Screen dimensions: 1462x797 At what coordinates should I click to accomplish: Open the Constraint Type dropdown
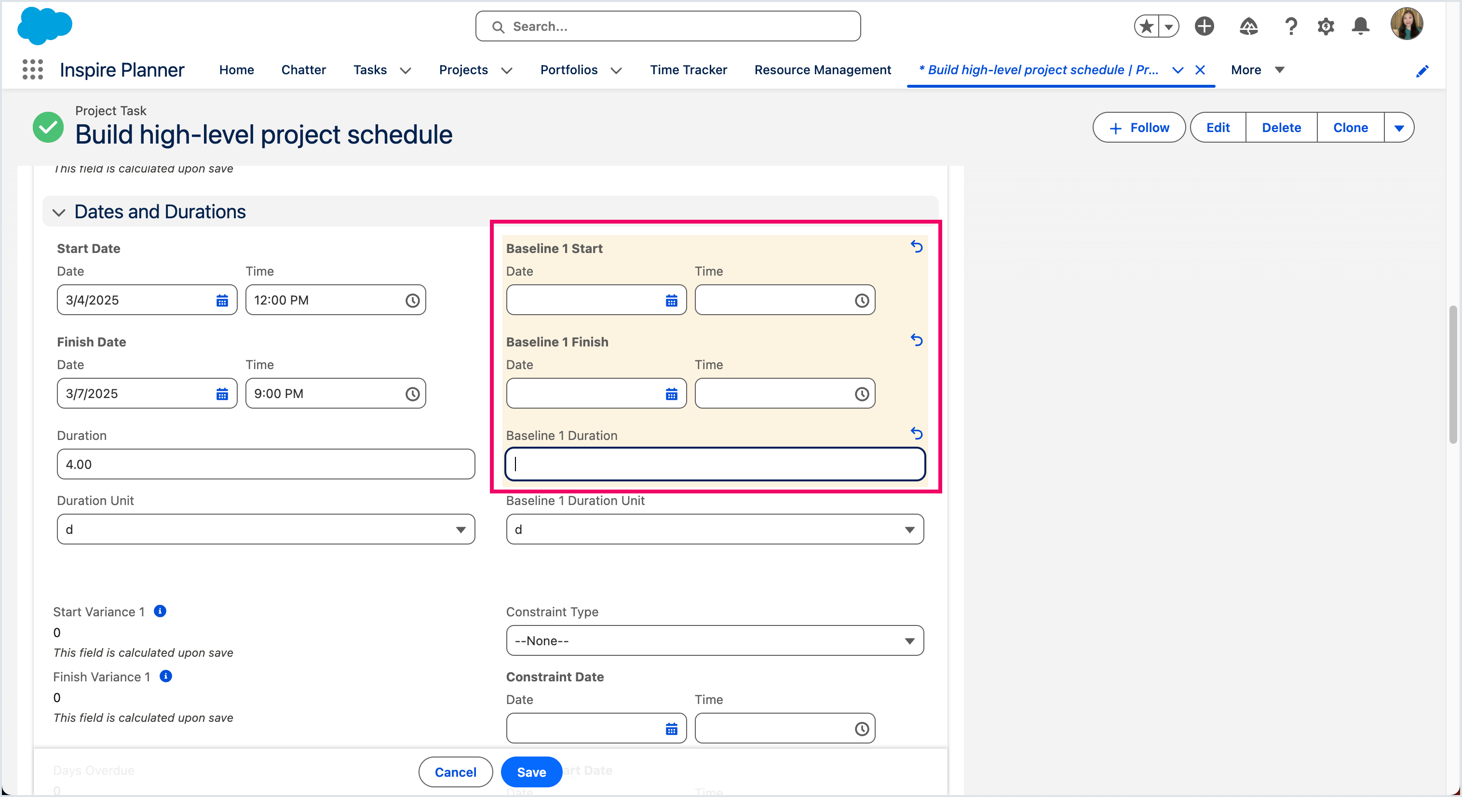pos(715,640)
